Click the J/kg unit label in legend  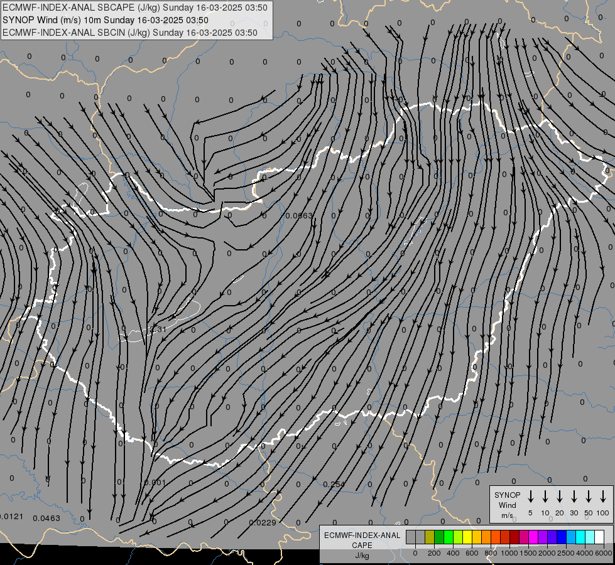coord(362,556)
